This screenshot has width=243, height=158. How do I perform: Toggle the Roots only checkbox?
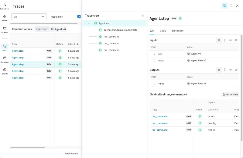pos(79,17)
